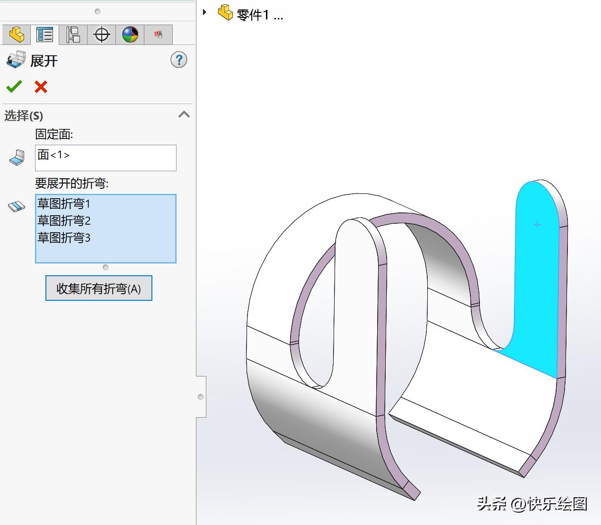Activate the 固定面 selection box
This screenshot has height=525, width=601.
(x=106, y=158)
